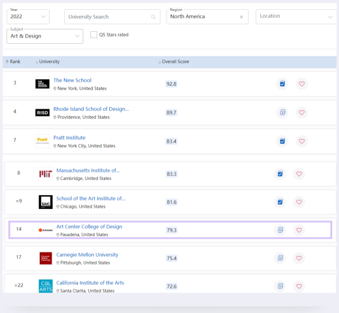Screen dimensions: 339x313
Task: Click heart icon for Massachusetts Institute row
Action: (x=299, y=174)
